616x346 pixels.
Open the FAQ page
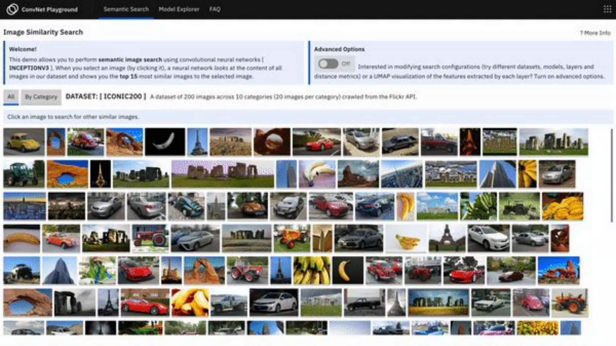(215, 9)
